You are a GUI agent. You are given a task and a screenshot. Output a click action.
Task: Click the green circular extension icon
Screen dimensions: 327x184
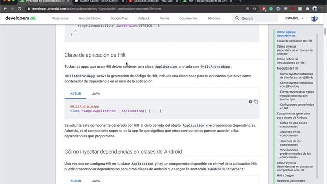click(271, 9)
